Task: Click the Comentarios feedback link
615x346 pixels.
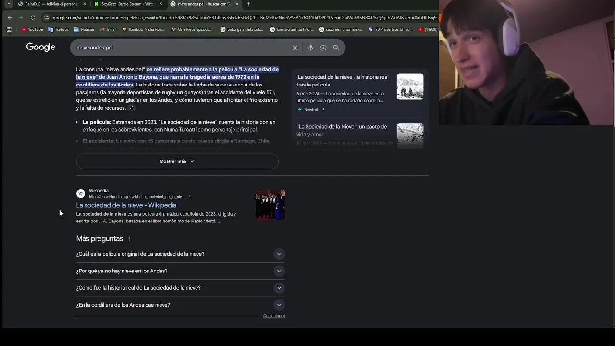Action: (x=274, y=316)
